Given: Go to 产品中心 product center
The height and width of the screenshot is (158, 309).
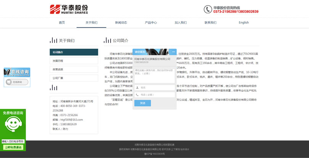Looking at the screenshot, I should pos(151,22).
